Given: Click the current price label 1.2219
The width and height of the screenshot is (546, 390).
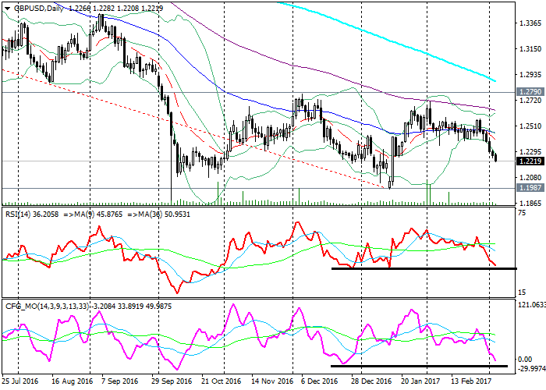Looking at the screenshot, I should [x=530, y=161].
